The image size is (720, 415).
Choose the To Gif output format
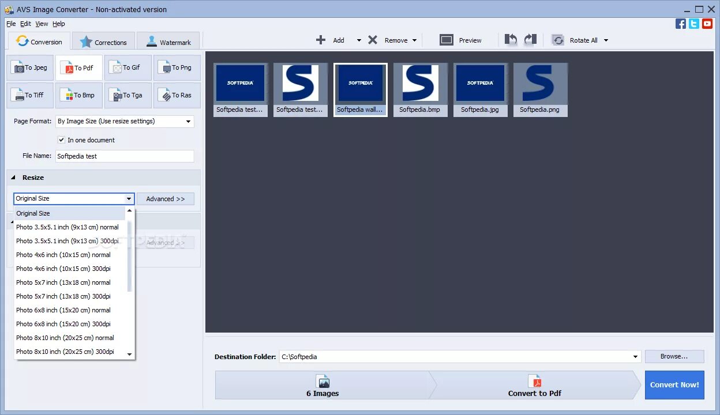pos(127,67)
